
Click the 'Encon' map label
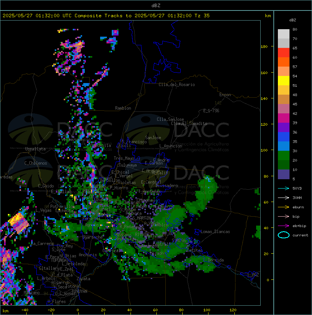[225, 95]
